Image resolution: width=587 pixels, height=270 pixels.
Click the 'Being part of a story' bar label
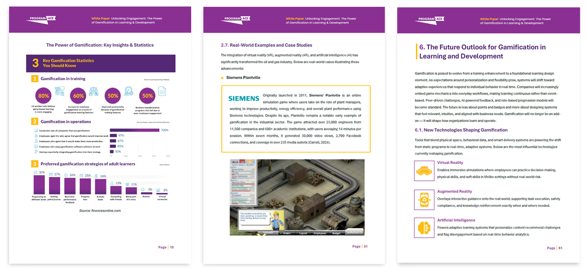coord(131,198)
